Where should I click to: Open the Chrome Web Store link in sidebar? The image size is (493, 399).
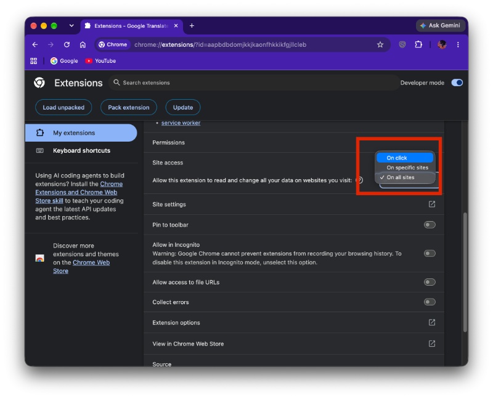81,267
